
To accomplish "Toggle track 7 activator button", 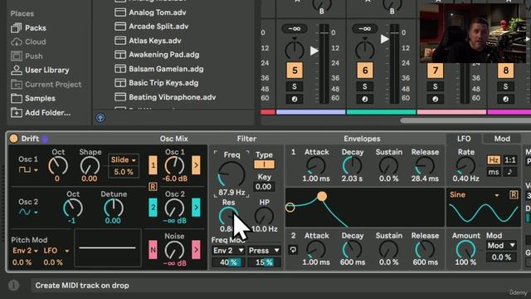I will tap(436, 71).
